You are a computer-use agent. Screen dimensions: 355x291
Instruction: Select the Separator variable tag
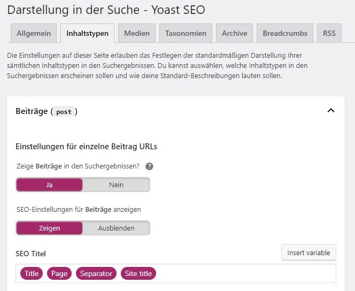point(96,273)
